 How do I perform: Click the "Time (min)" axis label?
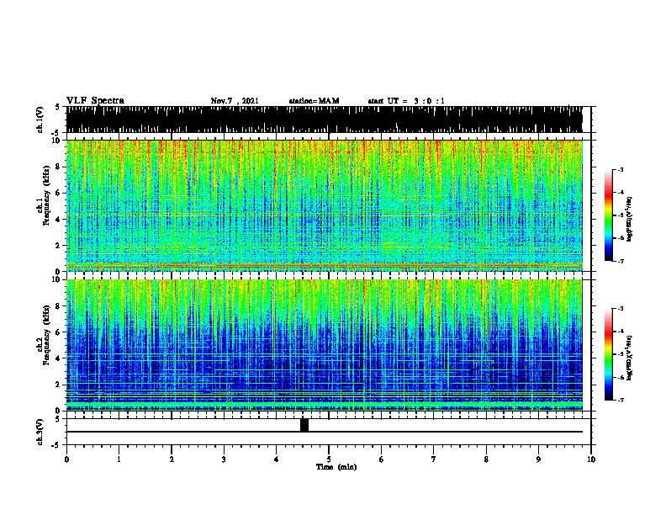pyautogui.click(x=336, y=467)
